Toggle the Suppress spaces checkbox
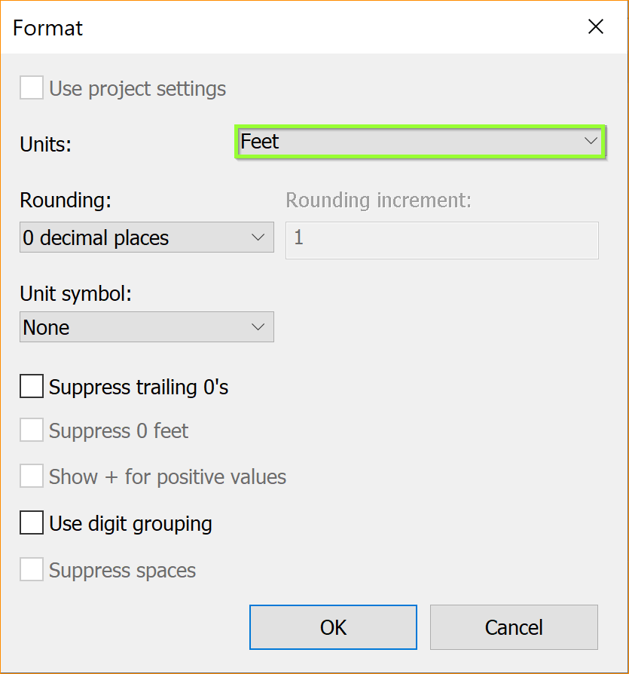Viewport: 629px width, 674px height. click(32, 570)
